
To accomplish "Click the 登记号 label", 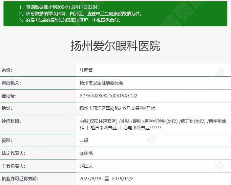I will [9, 96].
